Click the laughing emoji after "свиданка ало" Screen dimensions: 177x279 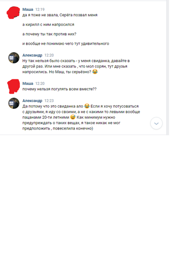pyautogui.click(x=87, y=106)
